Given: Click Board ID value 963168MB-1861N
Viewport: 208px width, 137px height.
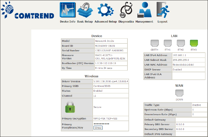Looking at the screenshot, I should [105, 46].
